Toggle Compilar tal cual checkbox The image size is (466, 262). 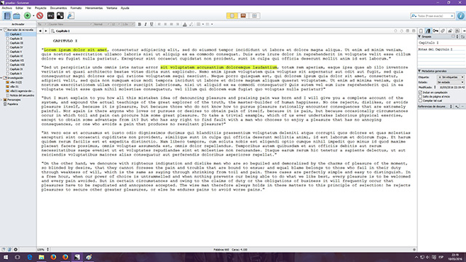(x=420, y=100)
